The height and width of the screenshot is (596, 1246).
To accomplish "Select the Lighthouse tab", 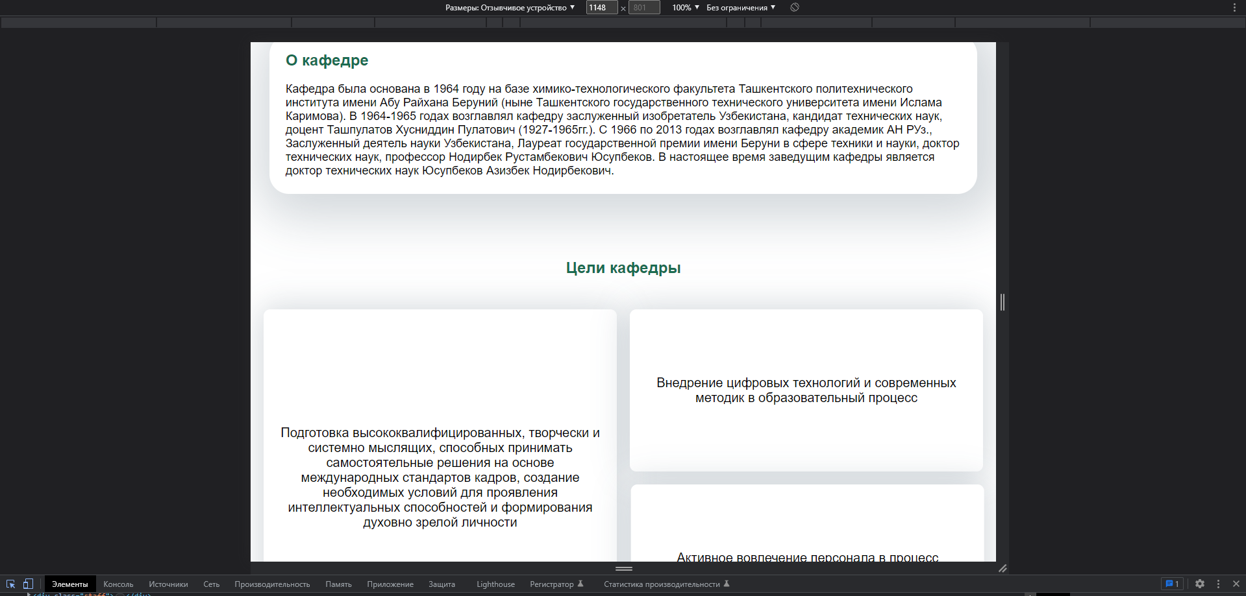I will point(495,584).
